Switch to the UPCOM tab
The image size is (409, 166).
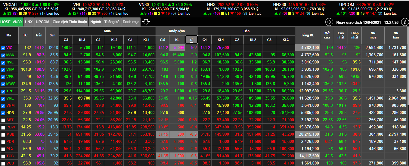tap(42, 22)
